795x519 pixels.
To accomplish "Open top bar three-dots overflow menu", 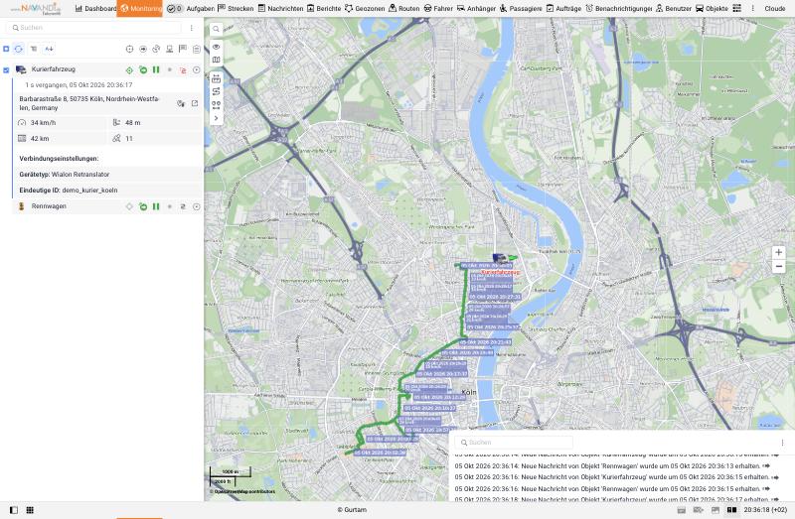I will (x=752, y=9).
